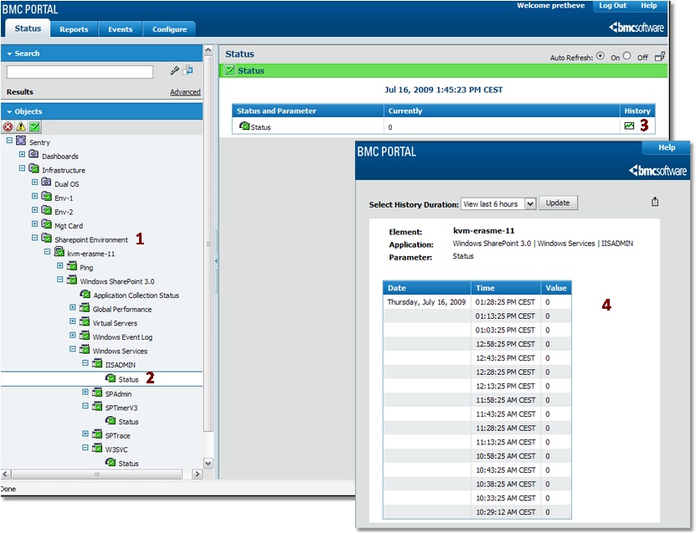Open Help in history popup window

pos(667,147)
